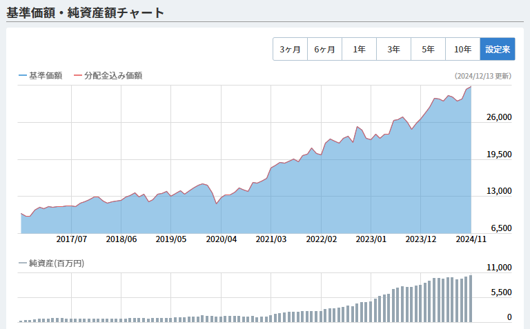
Task: Click the 2022/02 axis label
Action: click(322, 239)
